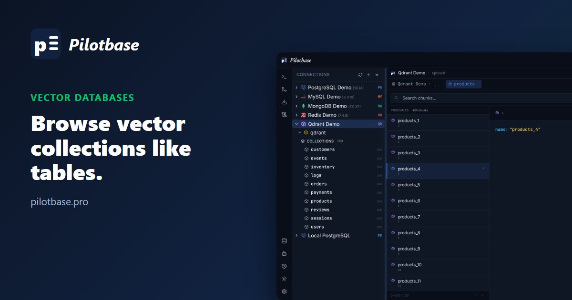Click the point icon in detail pane header
The image size is (572, 300).
pyautogui.click(x=497, y=113)
